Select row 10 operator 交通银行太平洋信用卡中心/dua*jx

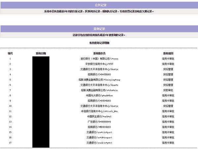pos(99,106)
